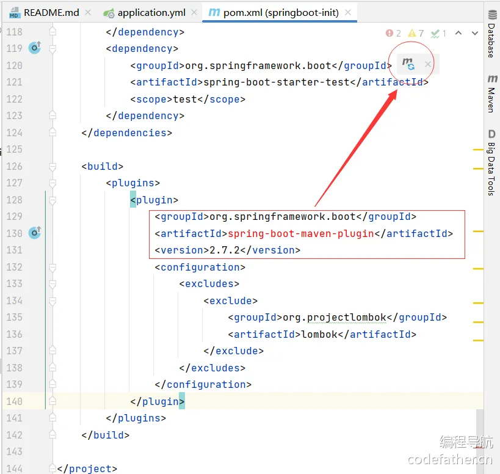Click Load Maven Changes icon
500x474 pixels.
point(408,64)
